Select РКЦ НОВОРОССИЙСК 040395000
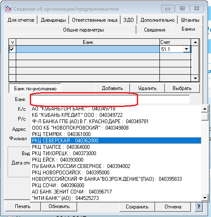 tap(116, 173)
